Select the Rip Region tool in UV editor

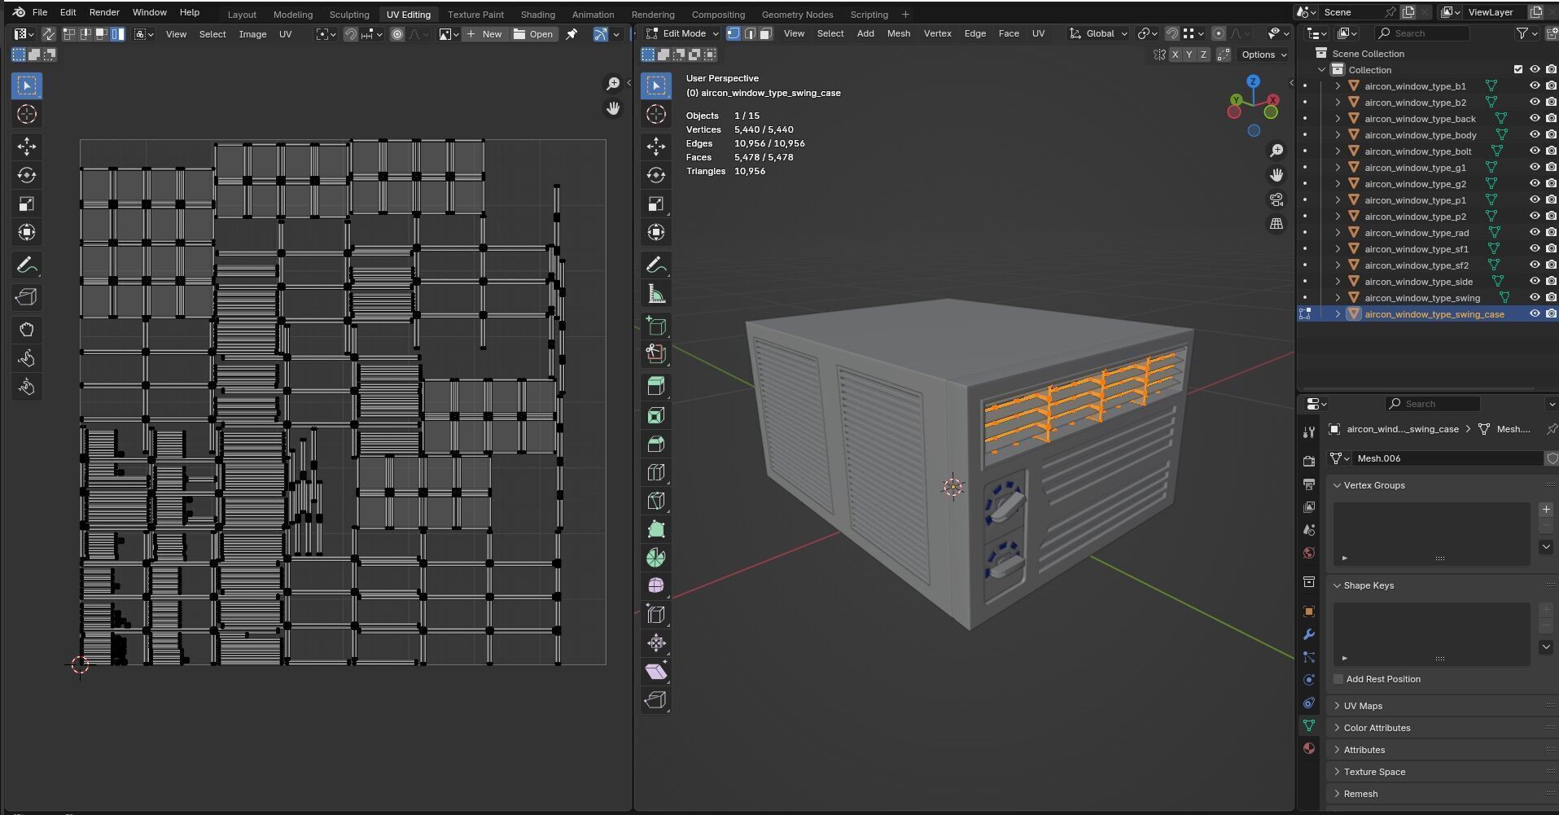pos(27,297)
